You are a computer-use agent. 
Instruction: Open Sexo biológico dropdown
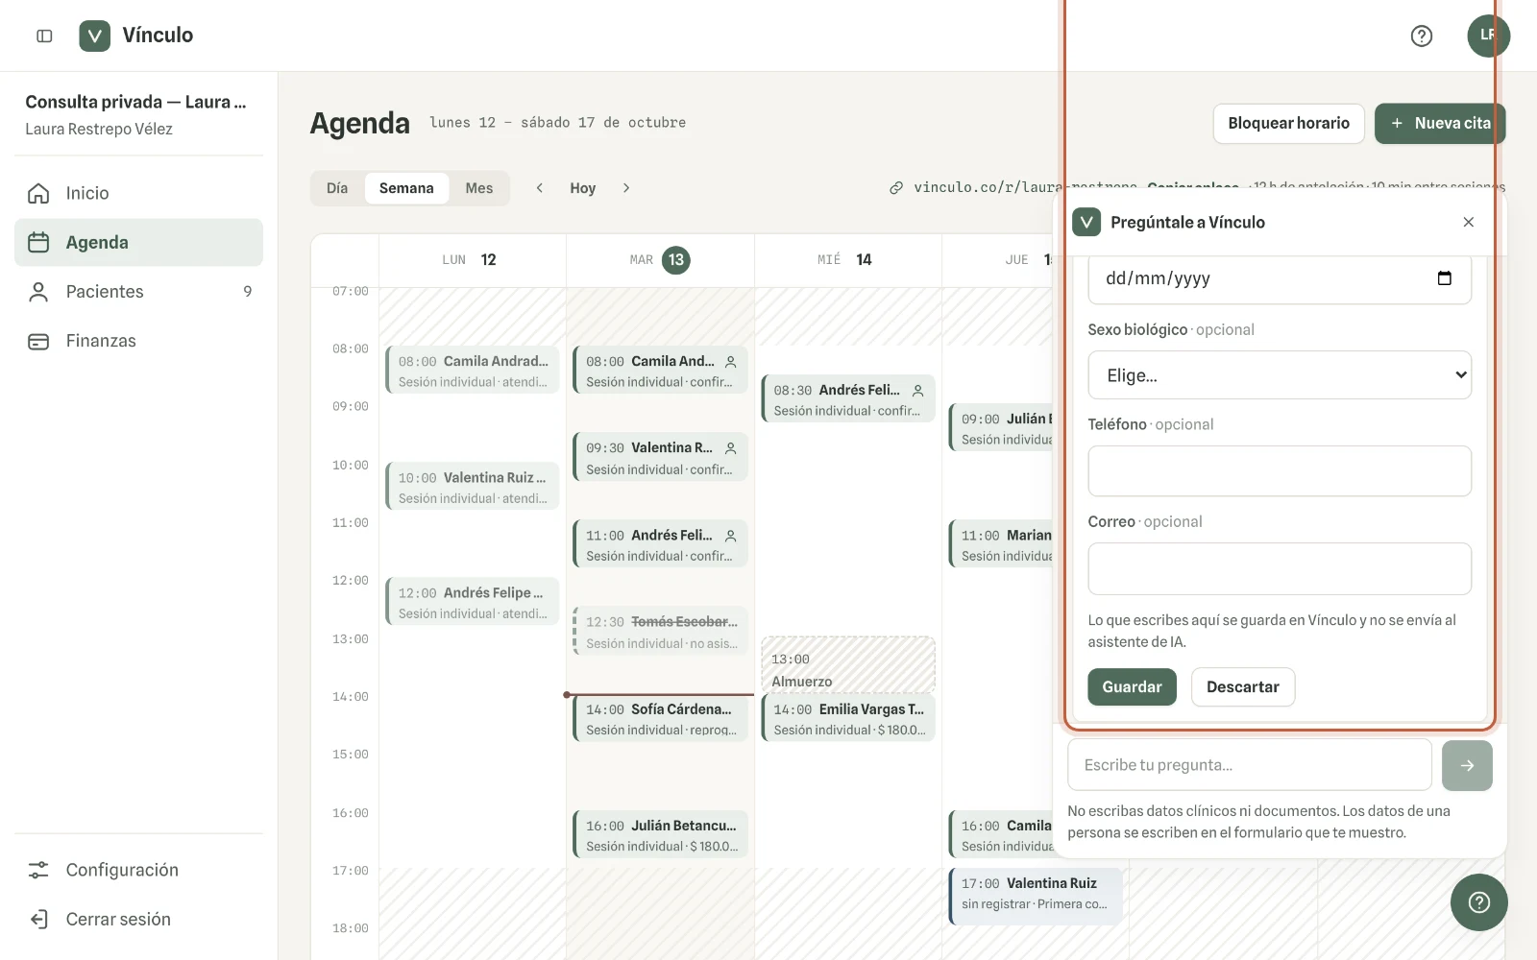click(1280, 375)
